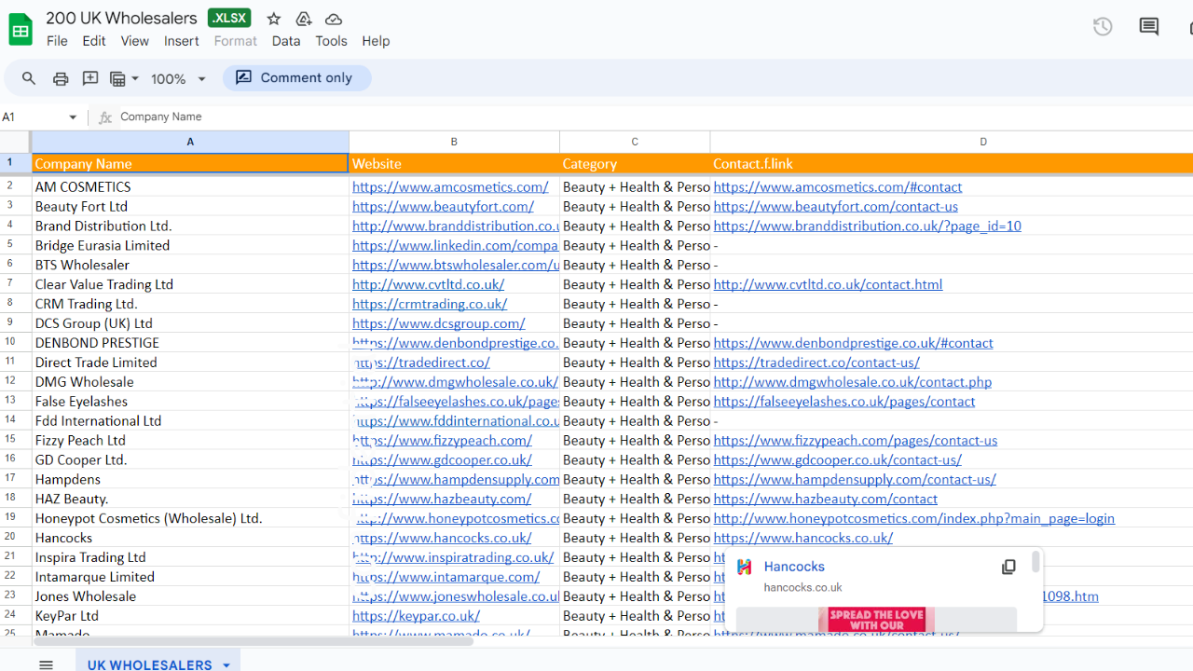1193x671 pixels.
Task: Open the View menu
Action: [135, 41]
